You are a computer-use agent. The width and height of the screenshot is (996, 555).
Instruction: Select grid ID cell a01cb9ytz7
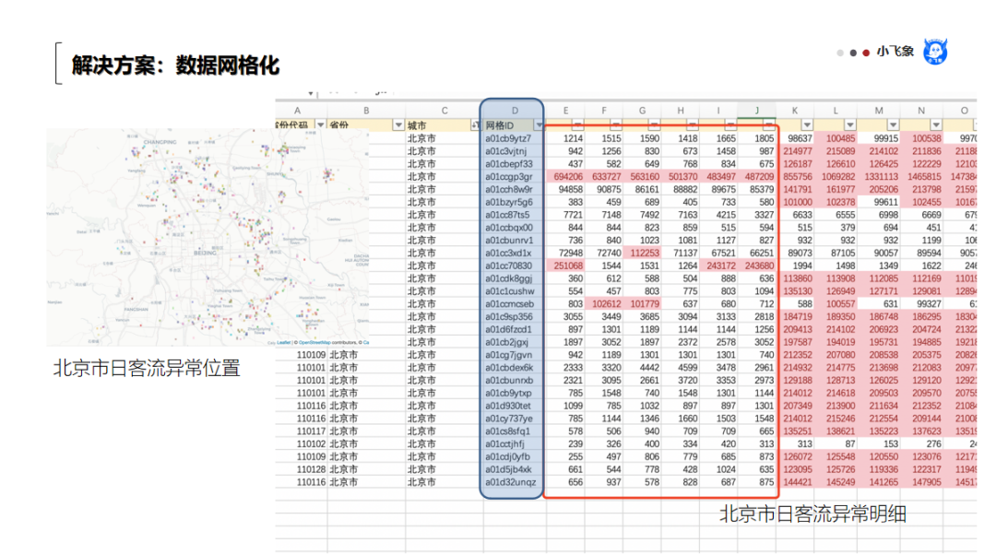pos(514,138)
